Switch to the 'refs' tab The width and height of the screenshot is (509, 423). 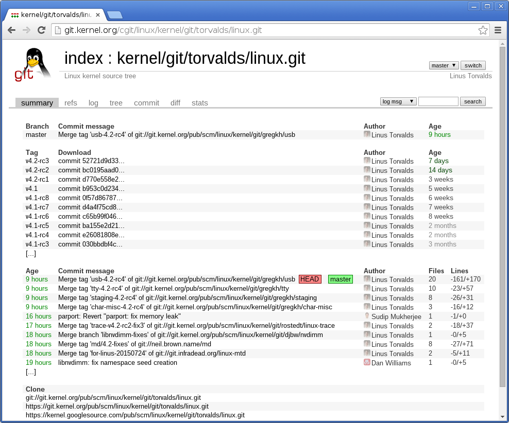[x=71, y=102]
